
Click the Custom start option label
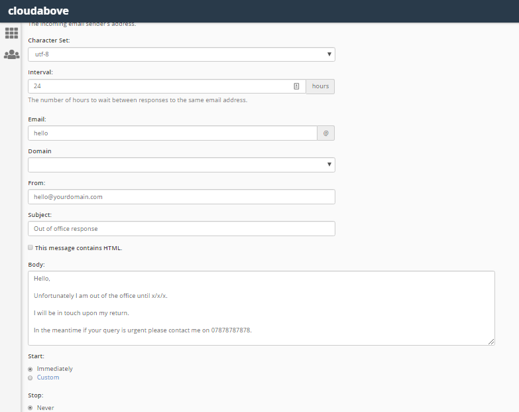(48, 378)
